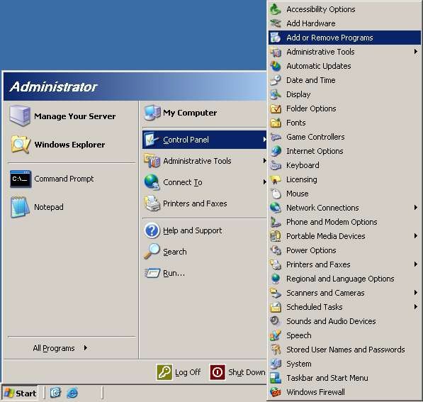Click the Windows Firewall icon
Viewport: 423px width, 402px height.
276,392
